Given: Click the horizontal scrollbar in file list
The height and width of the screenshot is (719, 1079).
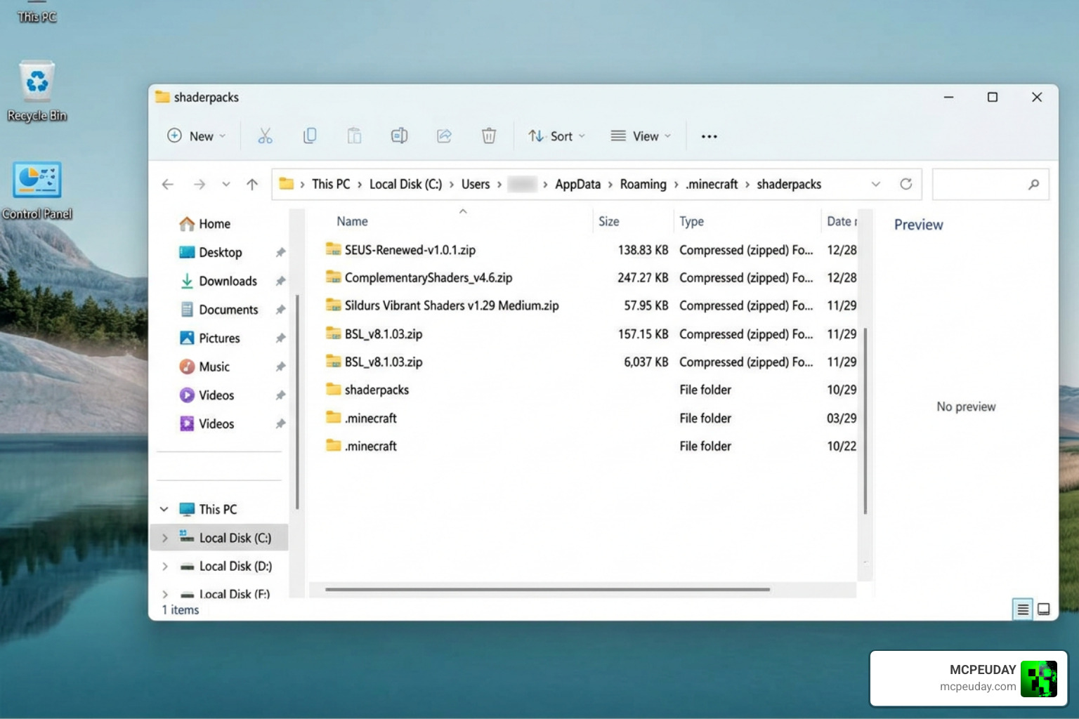Looking at the screenshot, I should [x=548, y=590].
